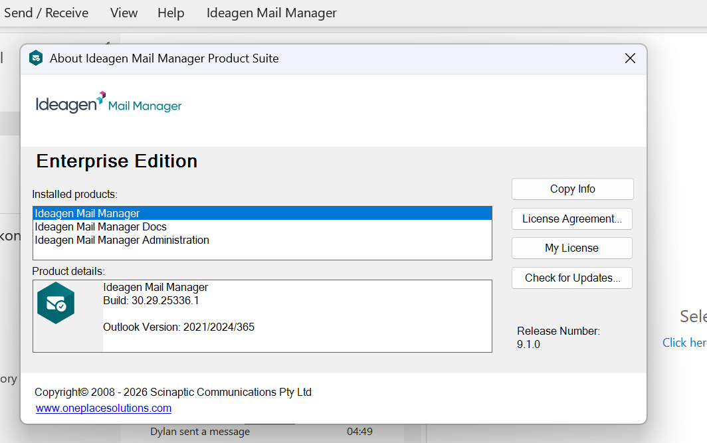This screenshot has height=443, width=707.
Task: Switch to the Ideagen Mail Manager tab
Action: [x=271, y=13]
